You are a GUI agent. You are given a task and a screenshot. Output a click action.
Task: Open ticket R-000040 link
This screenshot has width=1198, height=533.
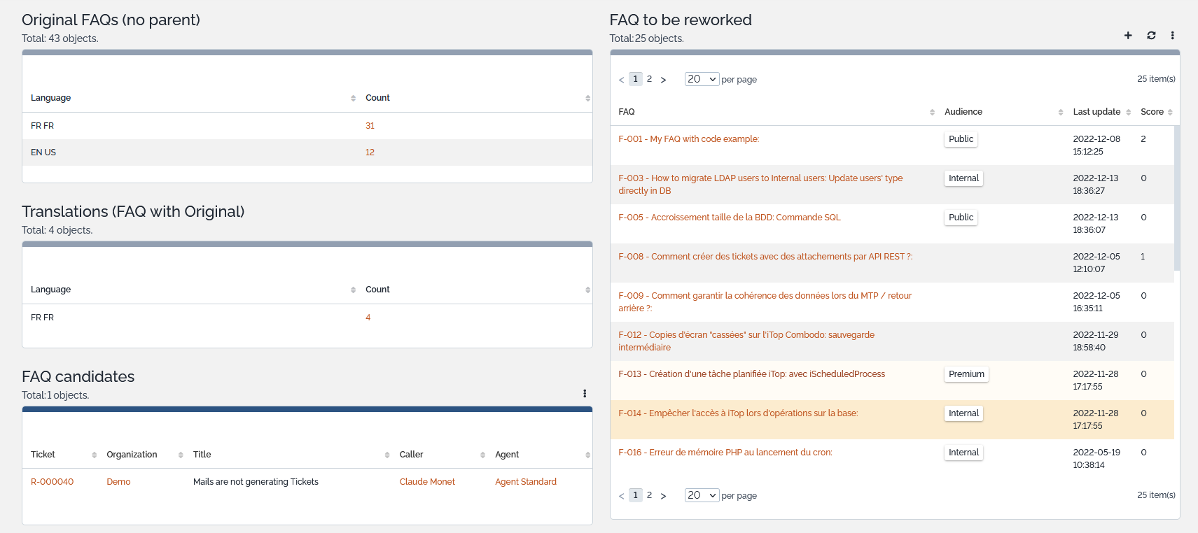tap(52, 482)
